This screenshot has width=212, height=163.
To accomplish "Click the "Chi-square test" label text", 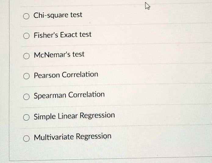I will [58, 15].
